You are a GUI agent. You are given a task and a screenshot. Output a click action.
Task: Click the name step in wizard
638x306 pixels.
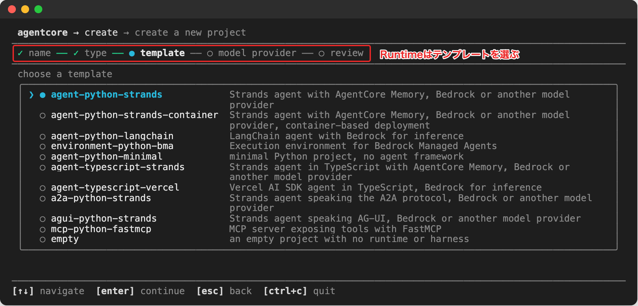pos(40,53)
